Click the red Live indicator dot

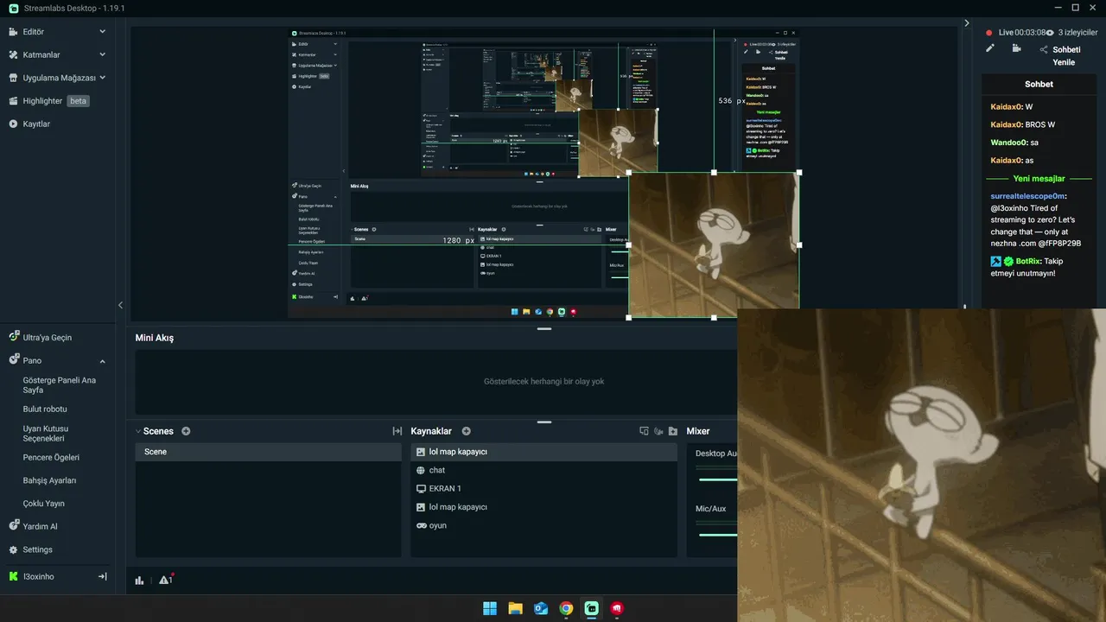pos(989,33)
